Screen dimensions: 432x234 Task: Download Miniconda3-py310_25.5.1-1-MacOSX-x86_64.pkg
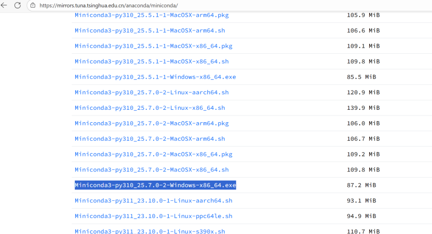pos(154,46)
